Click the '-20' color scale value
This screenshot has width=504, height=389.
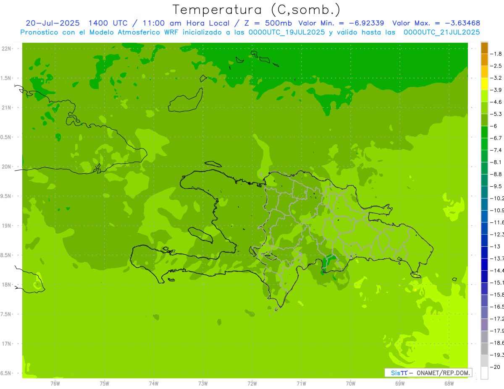(495, 367)
